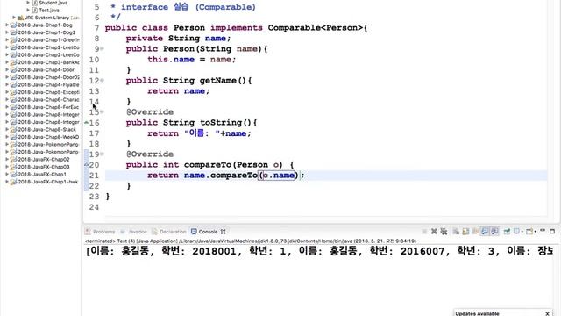561x316 pixels.
Task: Click the 2018-JavaFX-Chap03 project icon
Action: pyautogui.click(x=13, y=167)
